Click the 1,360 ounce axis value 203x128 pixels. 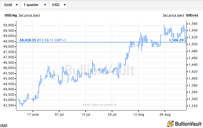click(193, 92)
